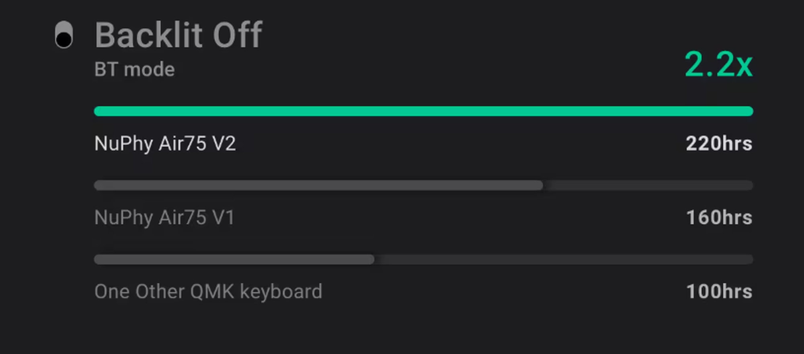804x354 pixels.
Task: Click the 100hrs battery value
Action: (719, 292)
